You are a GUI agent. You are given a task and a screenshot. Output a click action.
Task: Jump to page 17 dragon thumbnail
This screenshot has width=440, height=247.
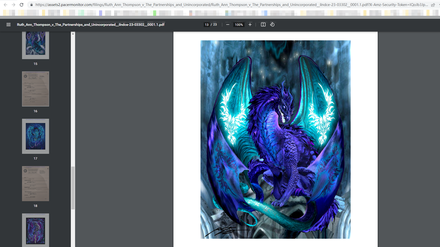[36, 136]
